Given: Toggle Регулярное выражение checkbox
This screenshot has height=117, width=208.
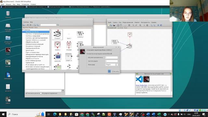Looking at the screenshot, I should (41, 93).
